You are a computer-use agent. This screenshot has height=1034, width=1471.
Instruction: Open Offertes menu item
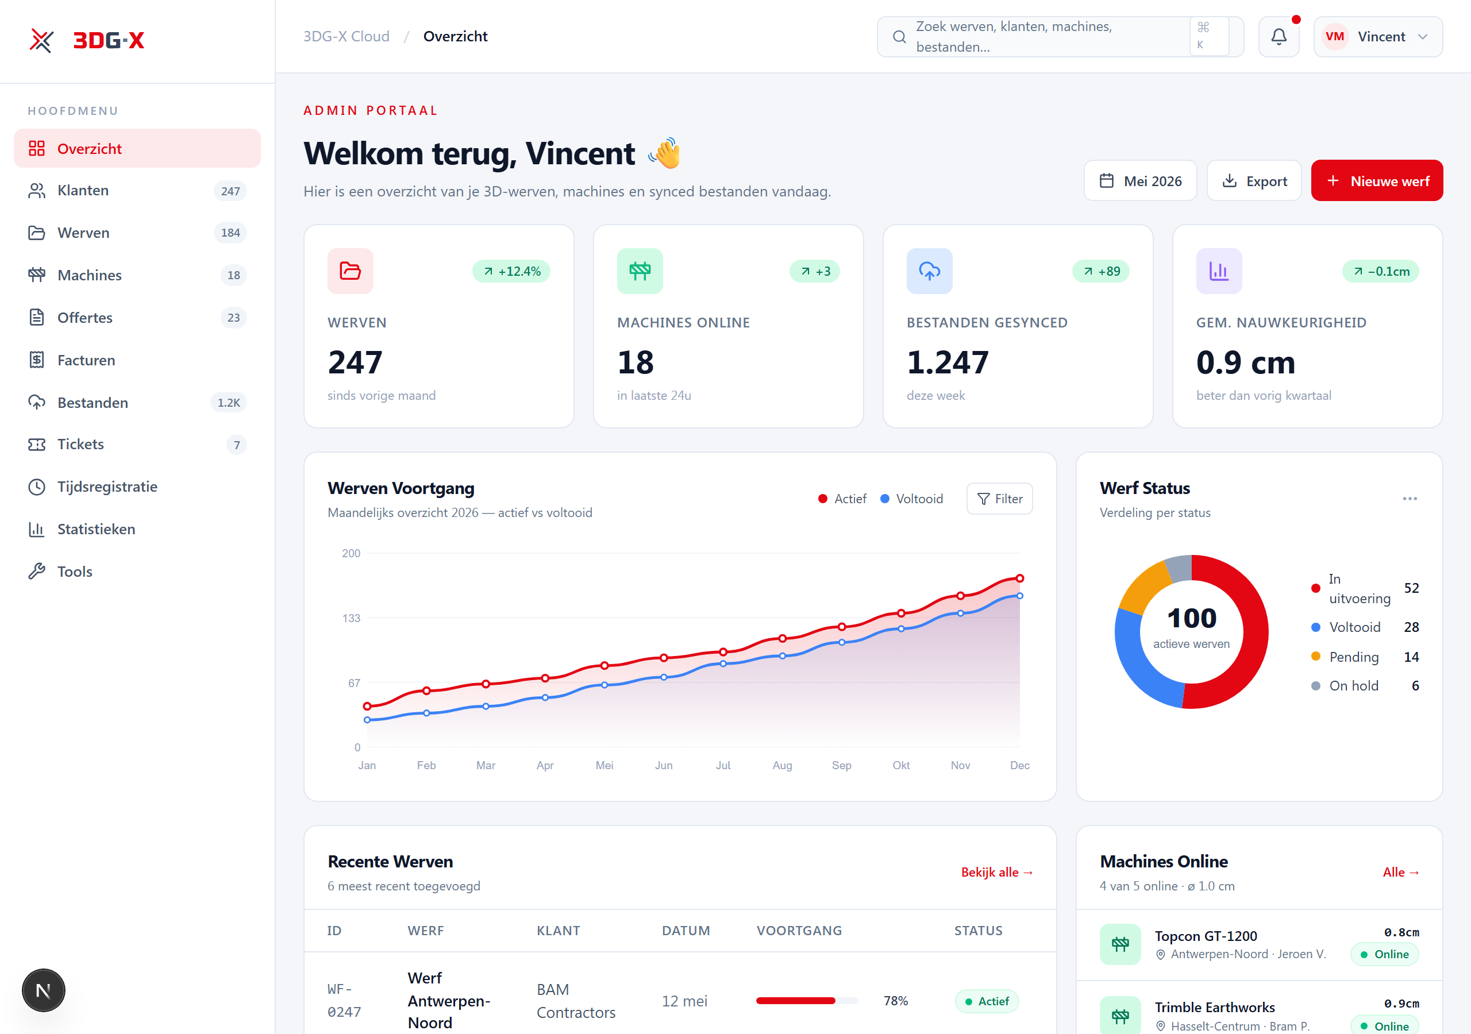coord(137,318)
